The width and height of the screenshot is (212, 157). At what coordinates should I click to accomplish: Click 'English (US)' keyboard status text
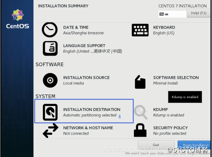[164, 33]
